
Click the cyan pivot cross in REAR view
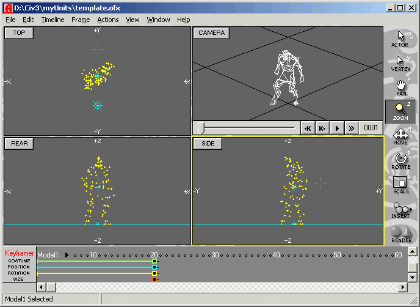coord(98,187)
